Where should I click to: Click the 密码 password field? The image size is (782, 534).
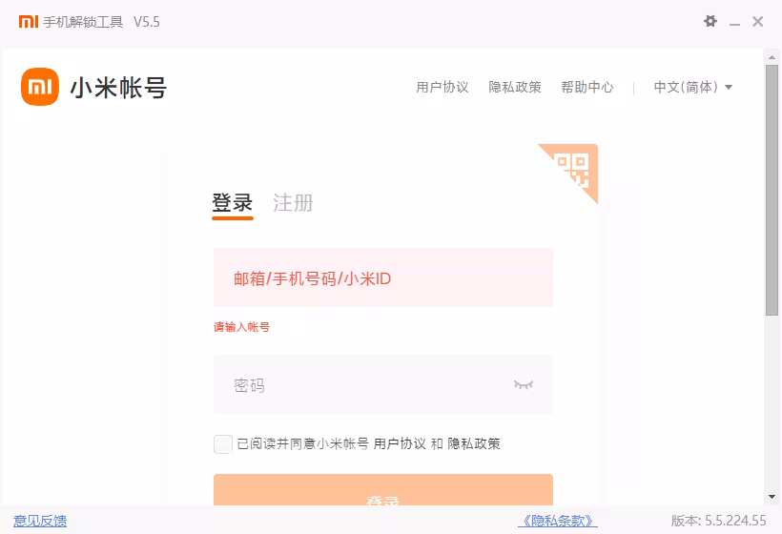pos(362,385)
